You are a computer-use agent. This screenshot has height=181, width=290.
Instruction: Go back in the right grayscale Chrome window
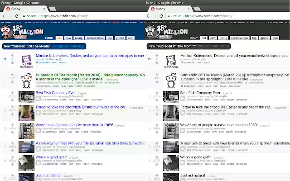click(149, 16)
